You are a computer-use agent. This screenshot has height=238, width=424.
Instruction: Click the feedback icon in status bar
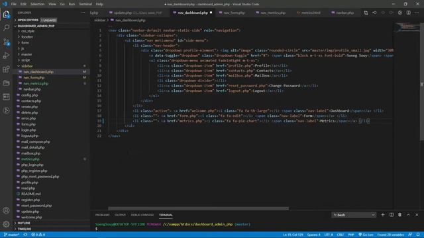point(410,235)
